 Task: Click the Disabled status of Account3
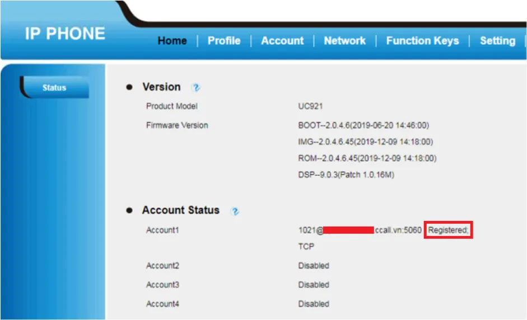[314, 285]
